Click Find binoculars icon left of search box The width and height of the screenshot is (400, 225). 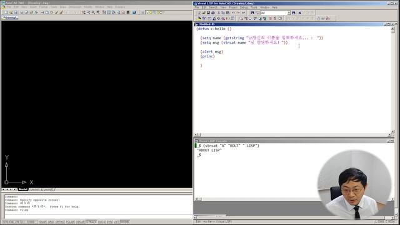[x=252, y=12]
